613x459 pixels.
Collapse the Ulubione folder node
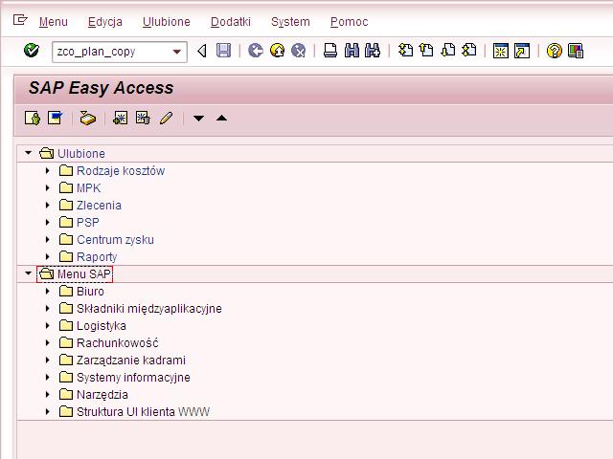(28, 153)
